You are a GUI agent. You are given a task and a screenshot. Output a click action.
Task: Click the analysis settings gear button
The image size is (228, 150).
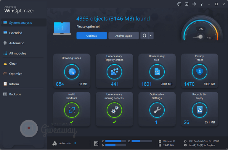click(x=144, y=35)
